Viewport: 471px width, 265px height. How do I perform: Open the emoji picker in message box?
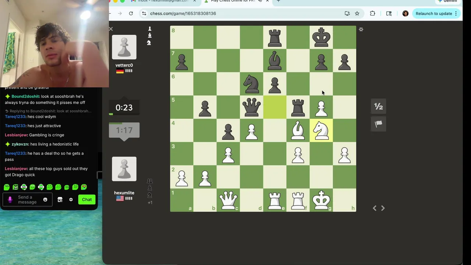click(45, 199)
